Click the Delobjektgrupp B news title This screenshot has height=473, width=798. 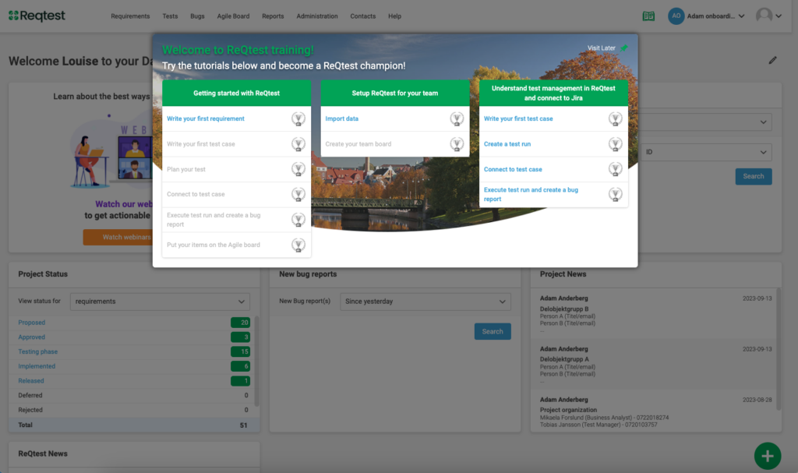pyautogui.click(x=564, y=309)
